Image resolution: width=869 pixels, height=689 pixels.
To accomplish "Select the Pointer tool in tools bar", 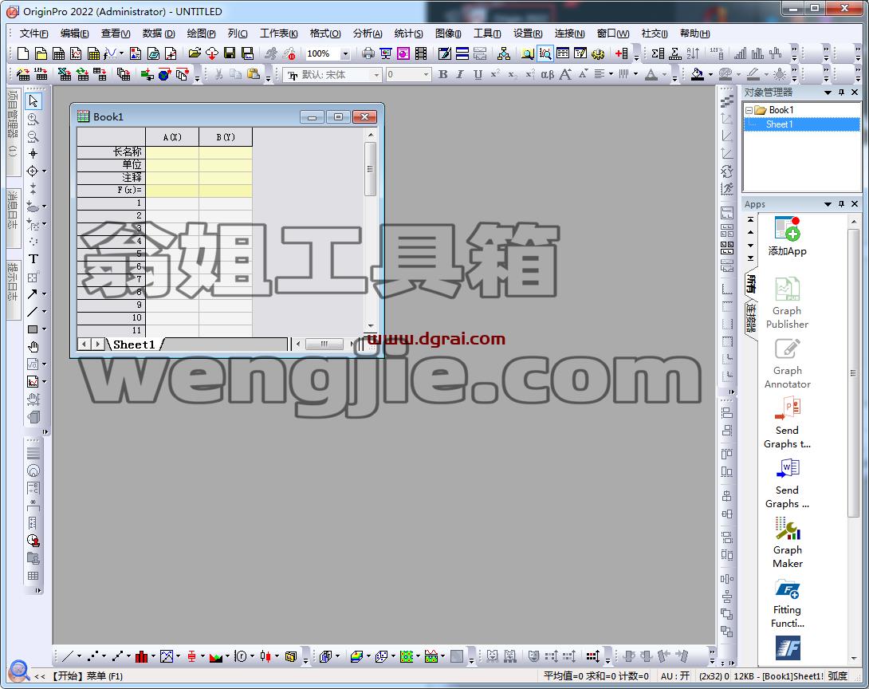I will (x=33, y=101).
